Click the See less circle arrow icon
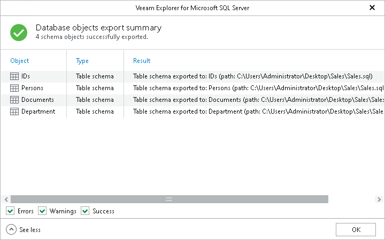 [11, 230]
